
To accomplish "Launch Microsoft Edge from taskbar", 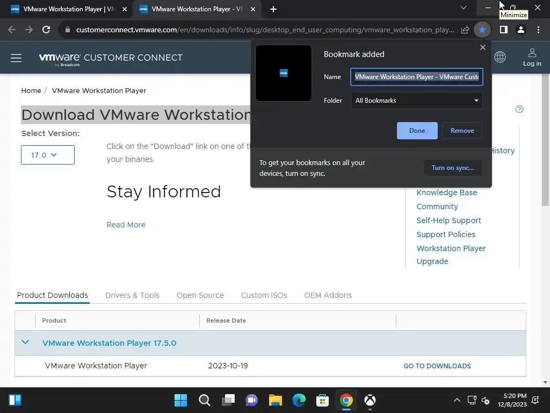I will (299, 400).
